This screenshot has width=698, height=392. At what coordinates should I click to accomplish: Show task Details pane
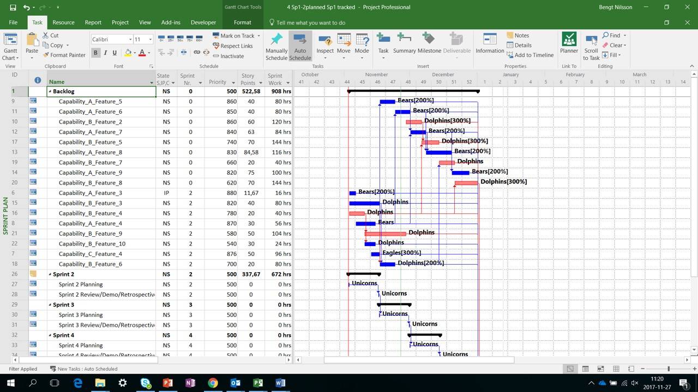[519, 45]
